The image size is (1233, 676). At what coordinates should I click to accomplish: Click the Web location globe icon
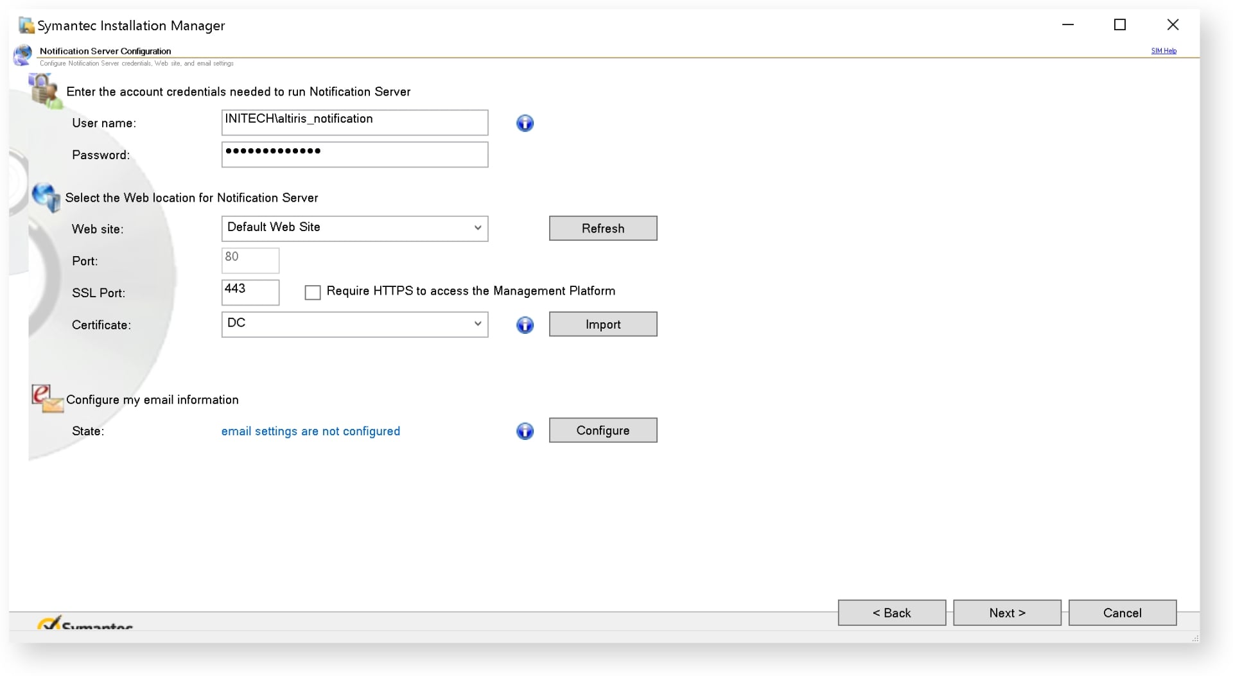click(x=45, y=197)
